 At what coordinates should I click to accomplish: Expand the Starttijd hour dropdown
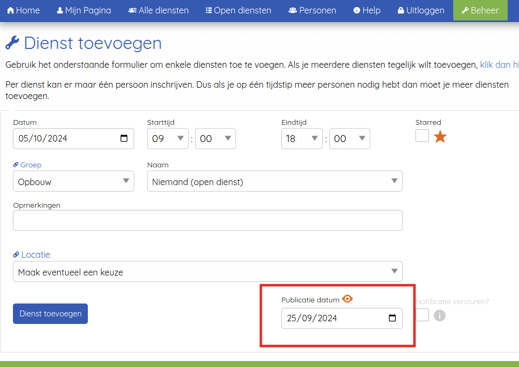(x=168, y=139)
